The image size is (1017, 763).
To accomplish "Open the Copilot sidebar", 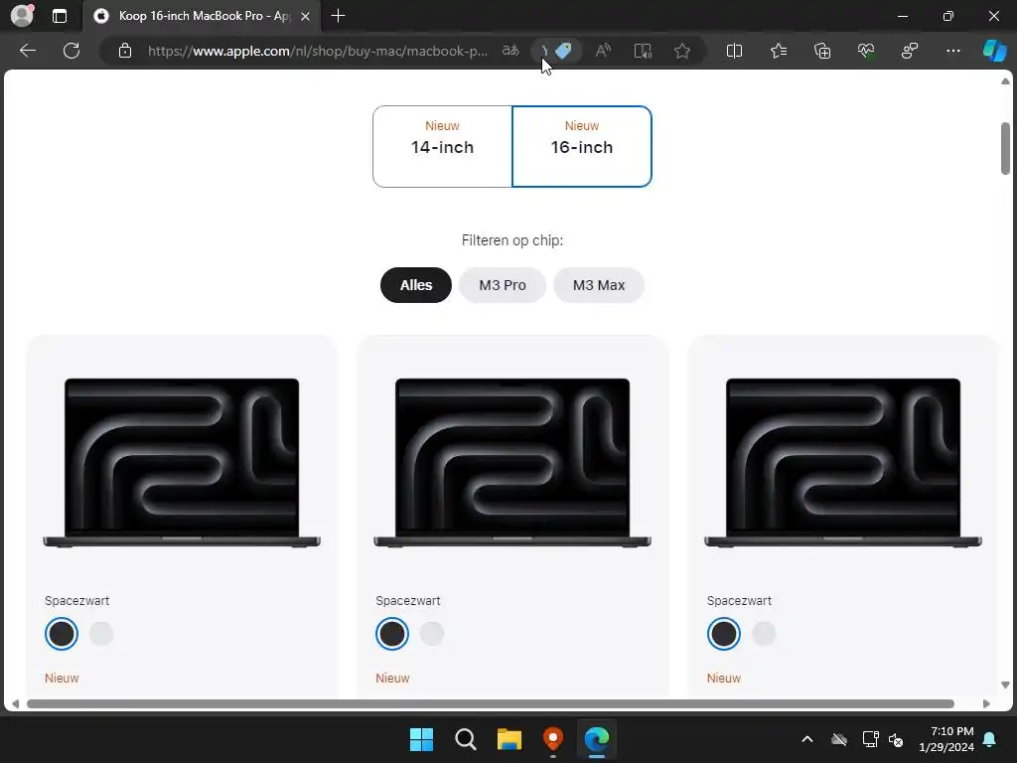I will (x=994, y=51).
